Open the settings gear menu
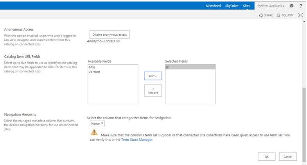Screen dimensions: 307x165 [291, 6]
